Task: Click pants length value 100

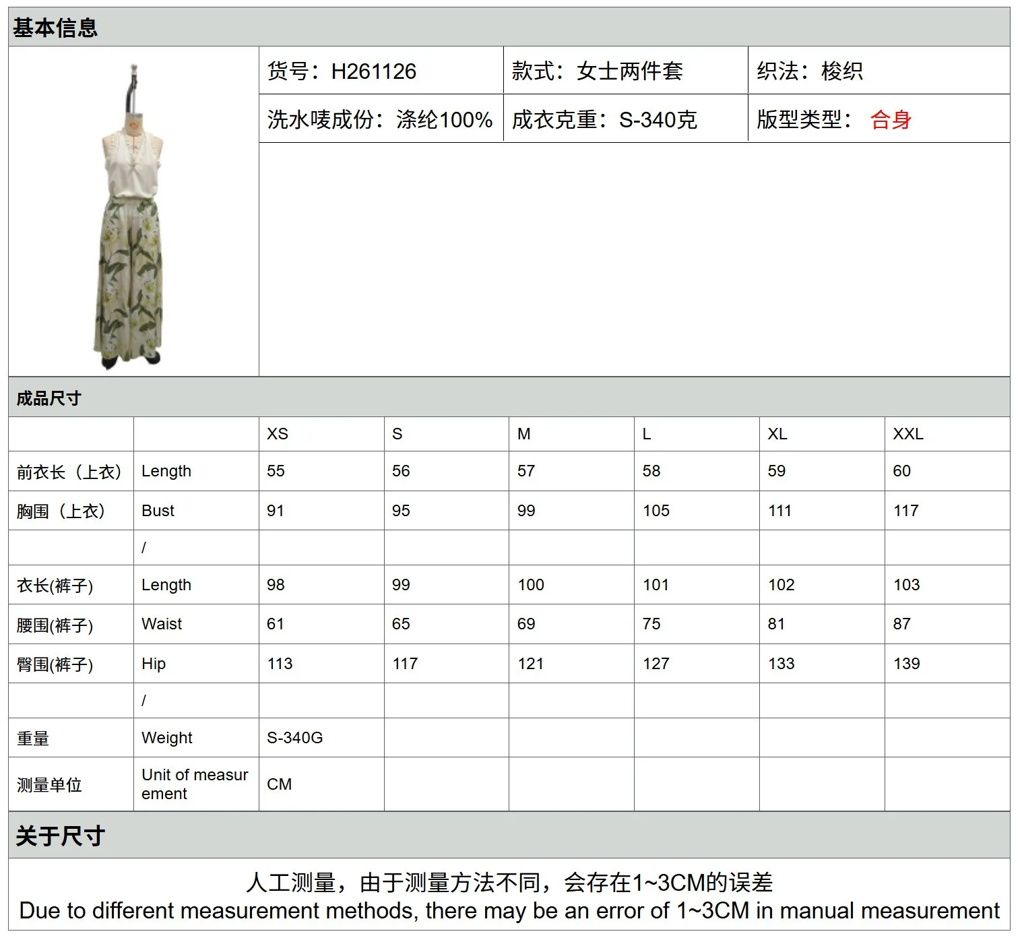Action: (x=571, y=585)
